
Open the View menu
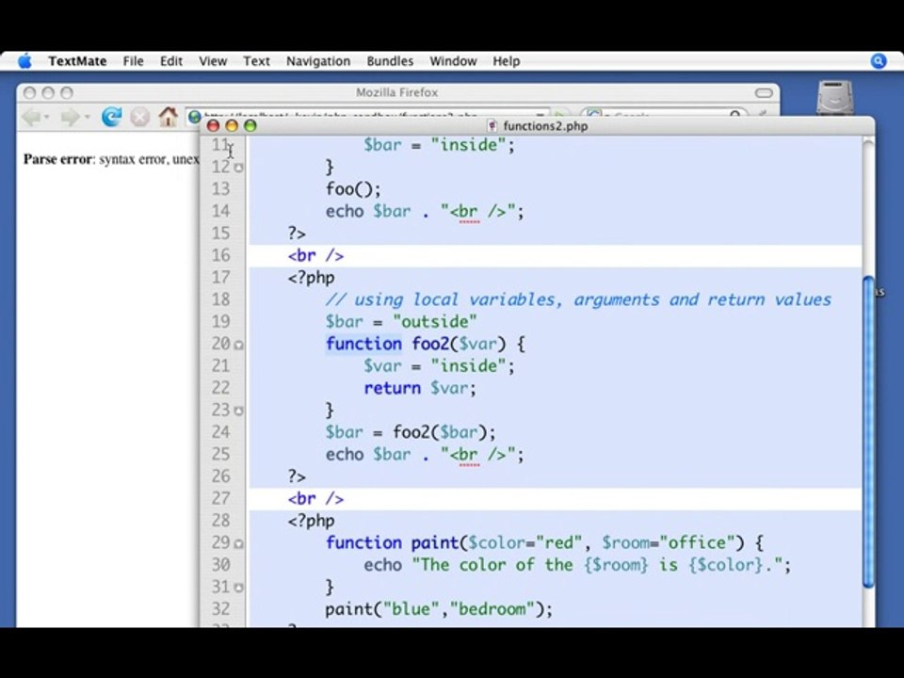213,61
